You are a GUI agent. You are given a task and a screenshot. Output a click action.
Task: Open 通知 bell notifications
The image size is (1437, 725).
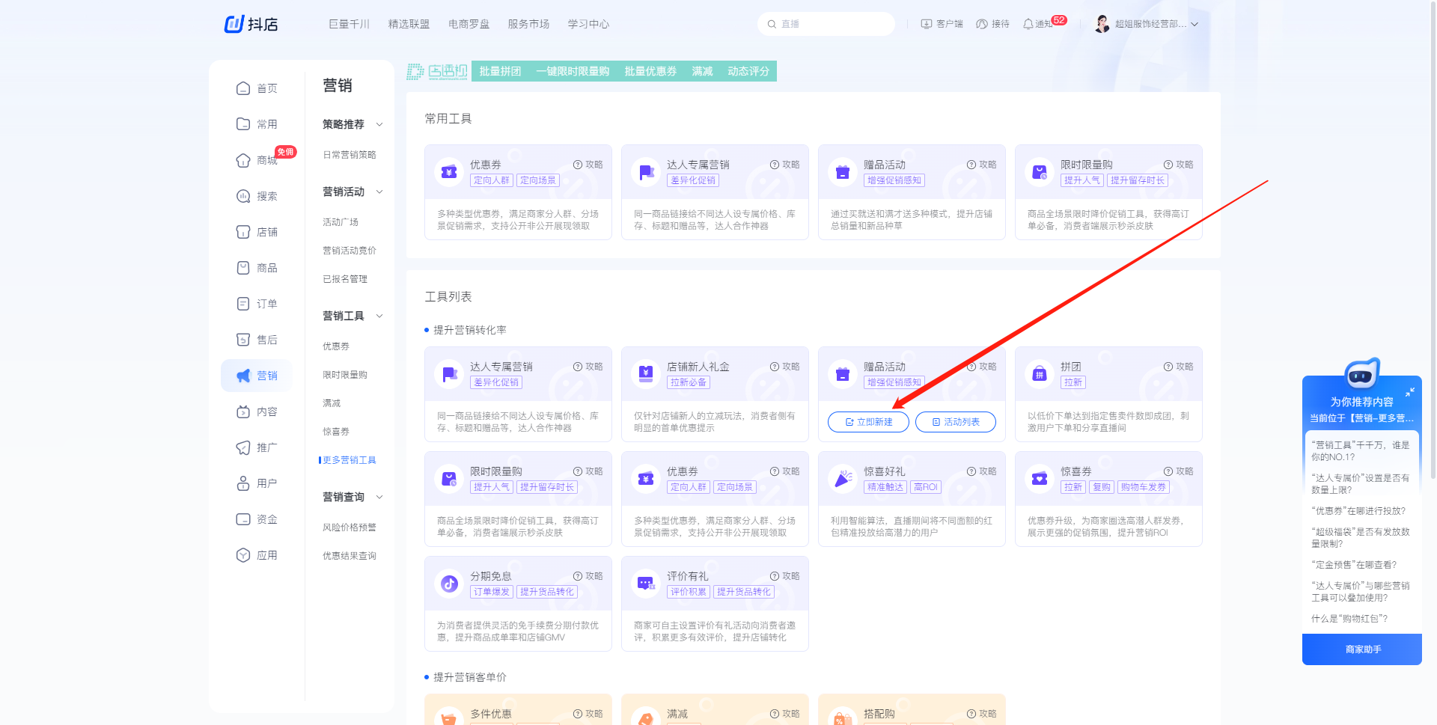1028,24
